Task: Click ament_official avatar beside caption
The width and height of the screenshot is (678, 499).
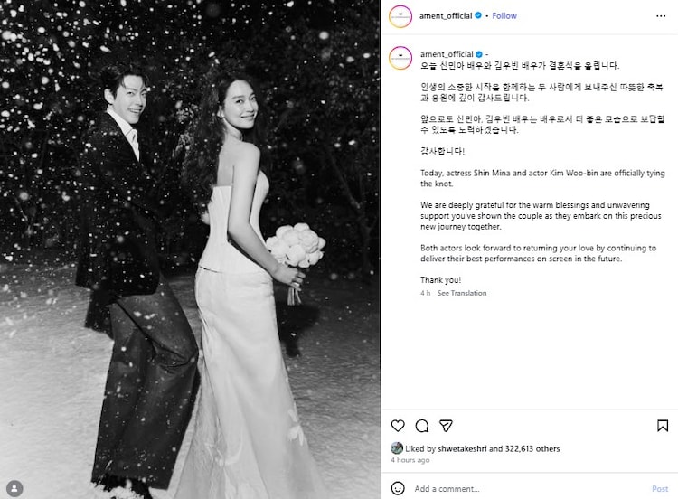Action: 400,58
